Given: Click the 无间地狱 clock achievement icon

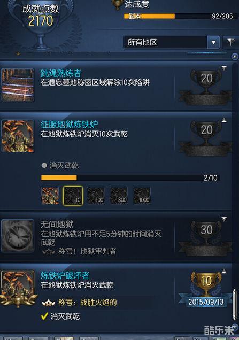Looking at the screenshot, I should click(x=18, y=236).
